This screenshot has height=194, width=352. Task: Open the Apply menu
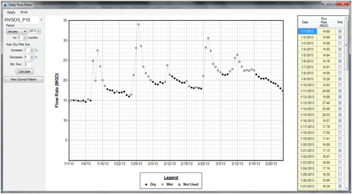(11, 12)
